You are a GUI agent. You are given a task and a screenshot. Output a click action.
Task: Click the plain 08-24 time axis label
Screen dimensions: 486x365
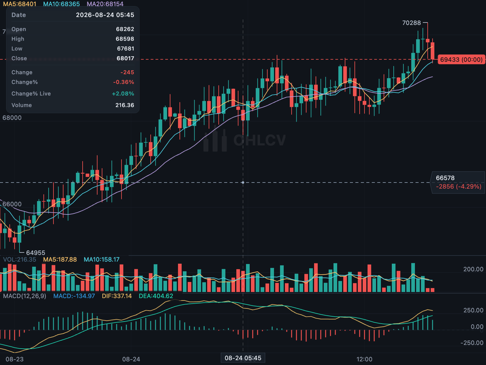[131, 359]
